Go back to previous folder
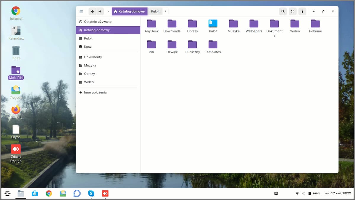Viewport: 355px width, 200px height. point(92,12)
